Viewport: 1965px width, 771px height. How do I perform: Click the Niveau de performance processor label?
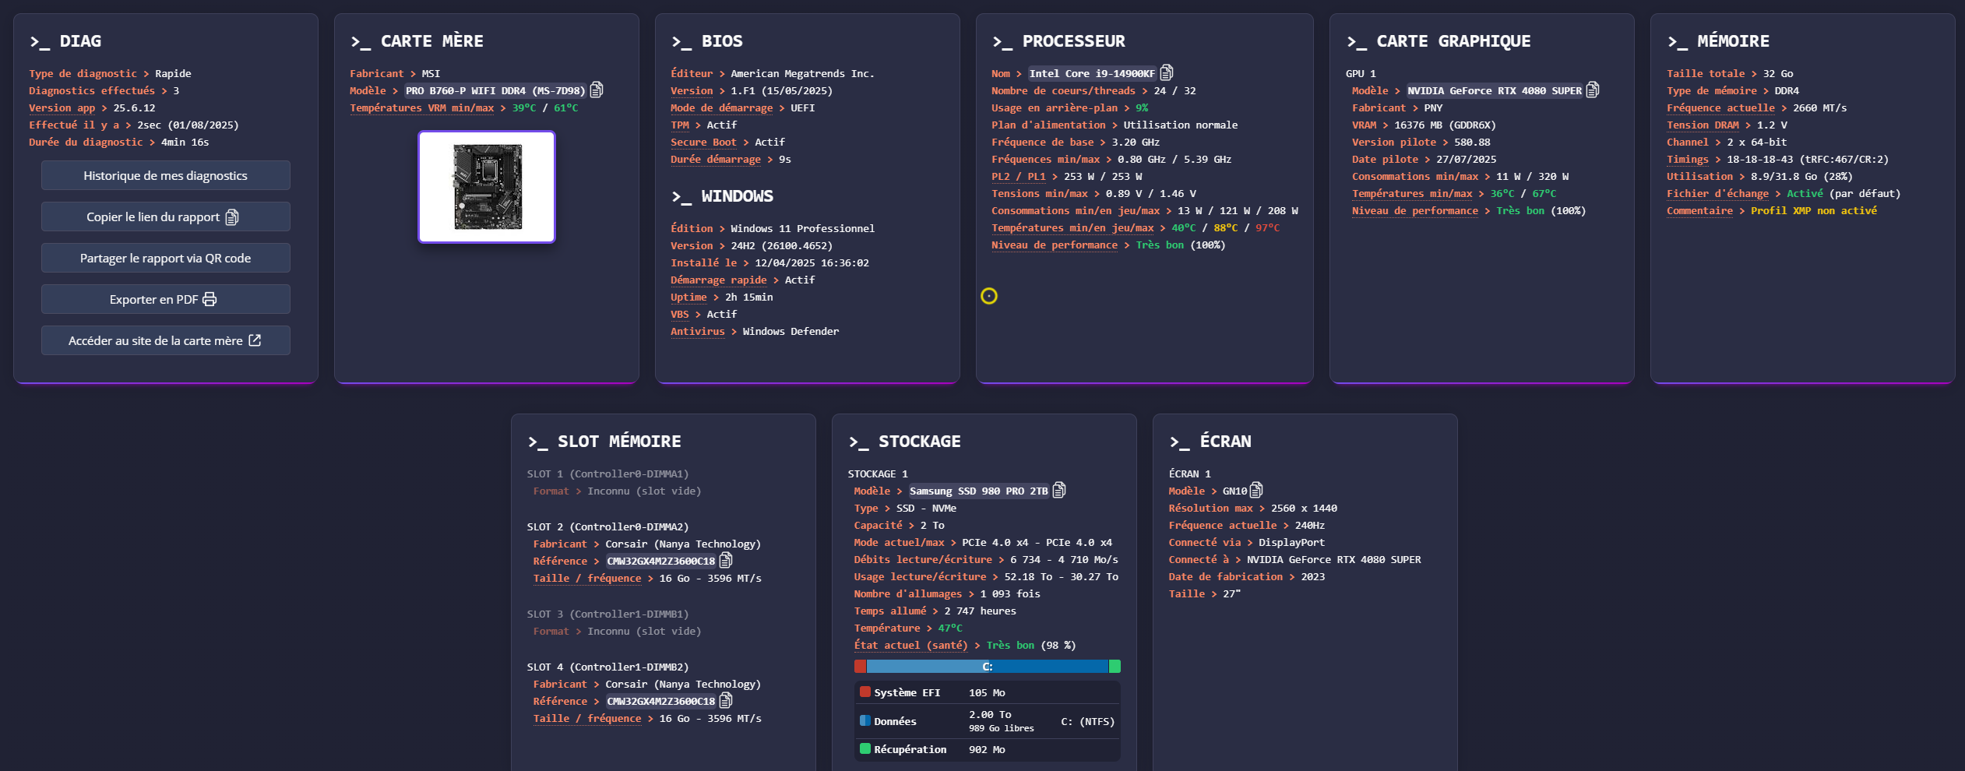tap(1054, 245)
